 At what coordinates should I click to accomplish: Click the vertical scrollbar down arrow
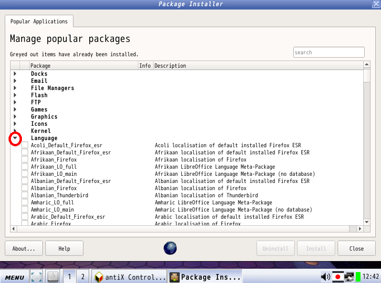(367, 222)
